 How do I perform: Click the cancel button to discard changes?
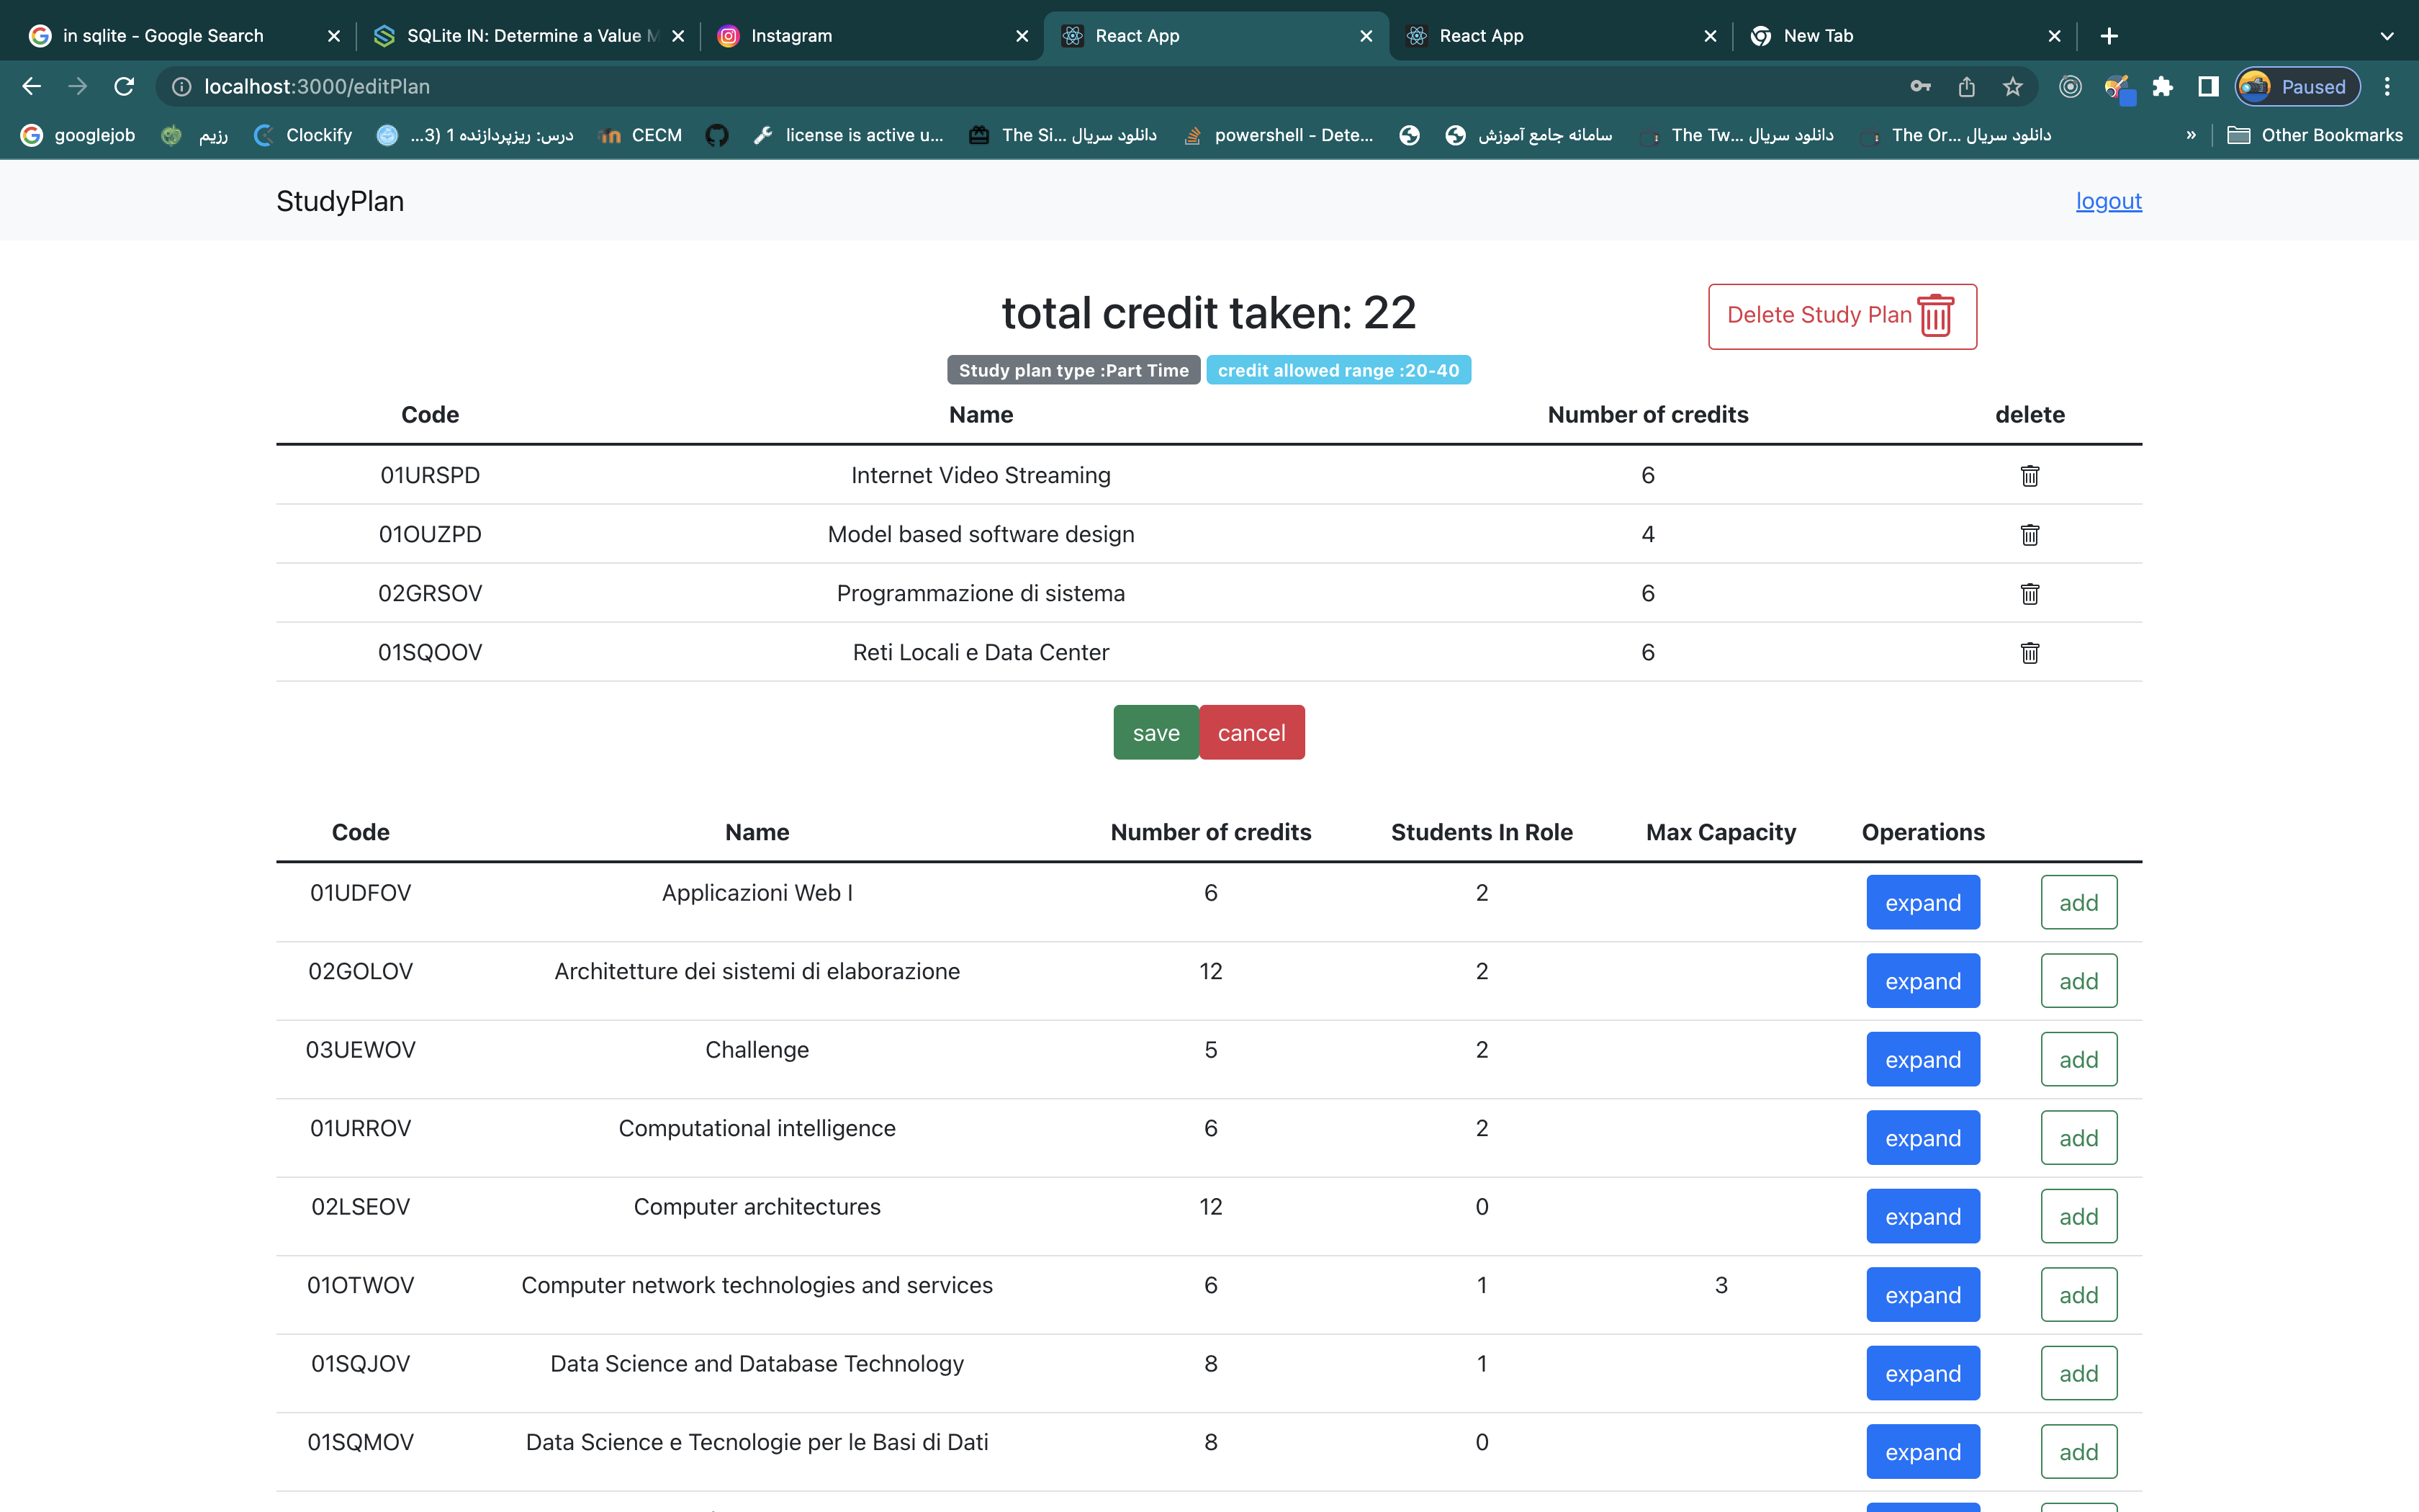click(1251, 732)
